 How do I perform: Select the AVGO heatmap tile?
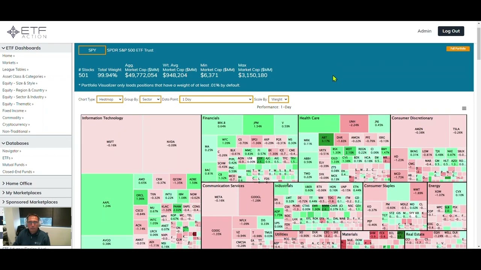point(107,242)
